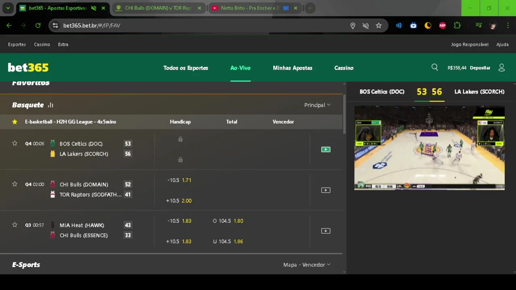Favorite the BOS Celtics vs LA Lakers match star

15,143
